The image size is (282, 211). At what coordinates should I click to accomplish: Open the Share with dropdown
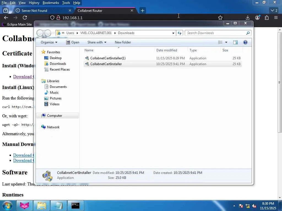(x=97, y=42)
